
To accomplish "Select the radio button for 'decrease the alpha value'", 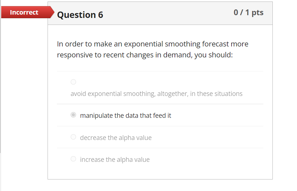I will click(73, 137).
